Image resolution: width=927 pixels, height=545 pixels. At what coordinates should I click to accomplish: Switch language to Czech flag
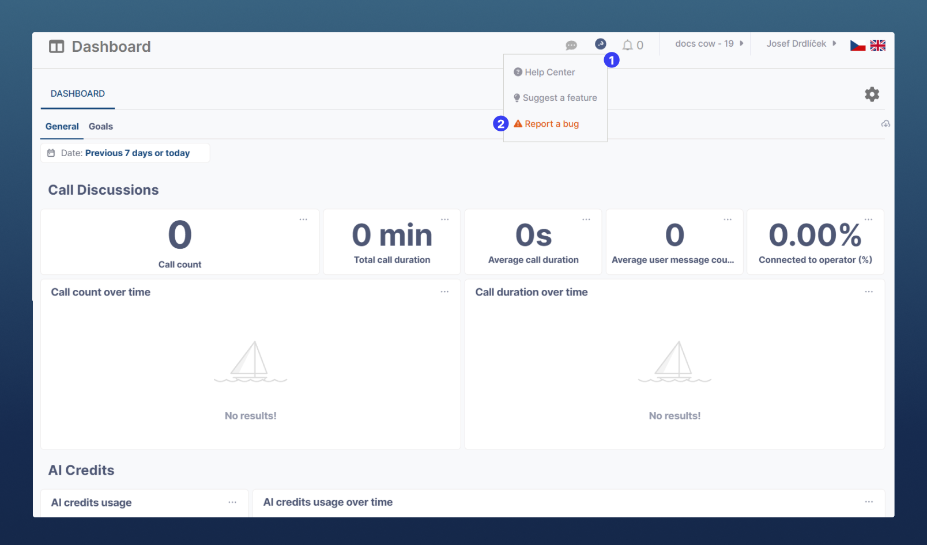point(857,46)
